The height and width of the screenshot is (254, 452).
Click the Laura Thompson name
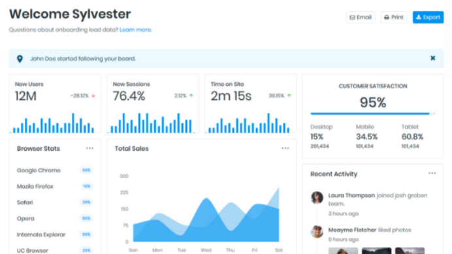click(x=351, y=195)
